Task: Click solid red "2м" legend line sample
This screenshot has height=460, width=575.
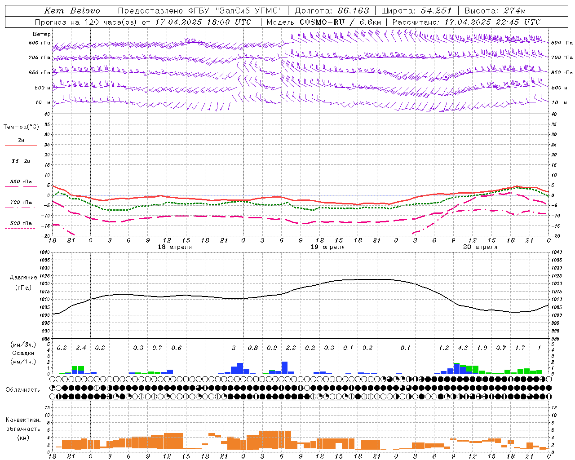Action: (21, 146)
